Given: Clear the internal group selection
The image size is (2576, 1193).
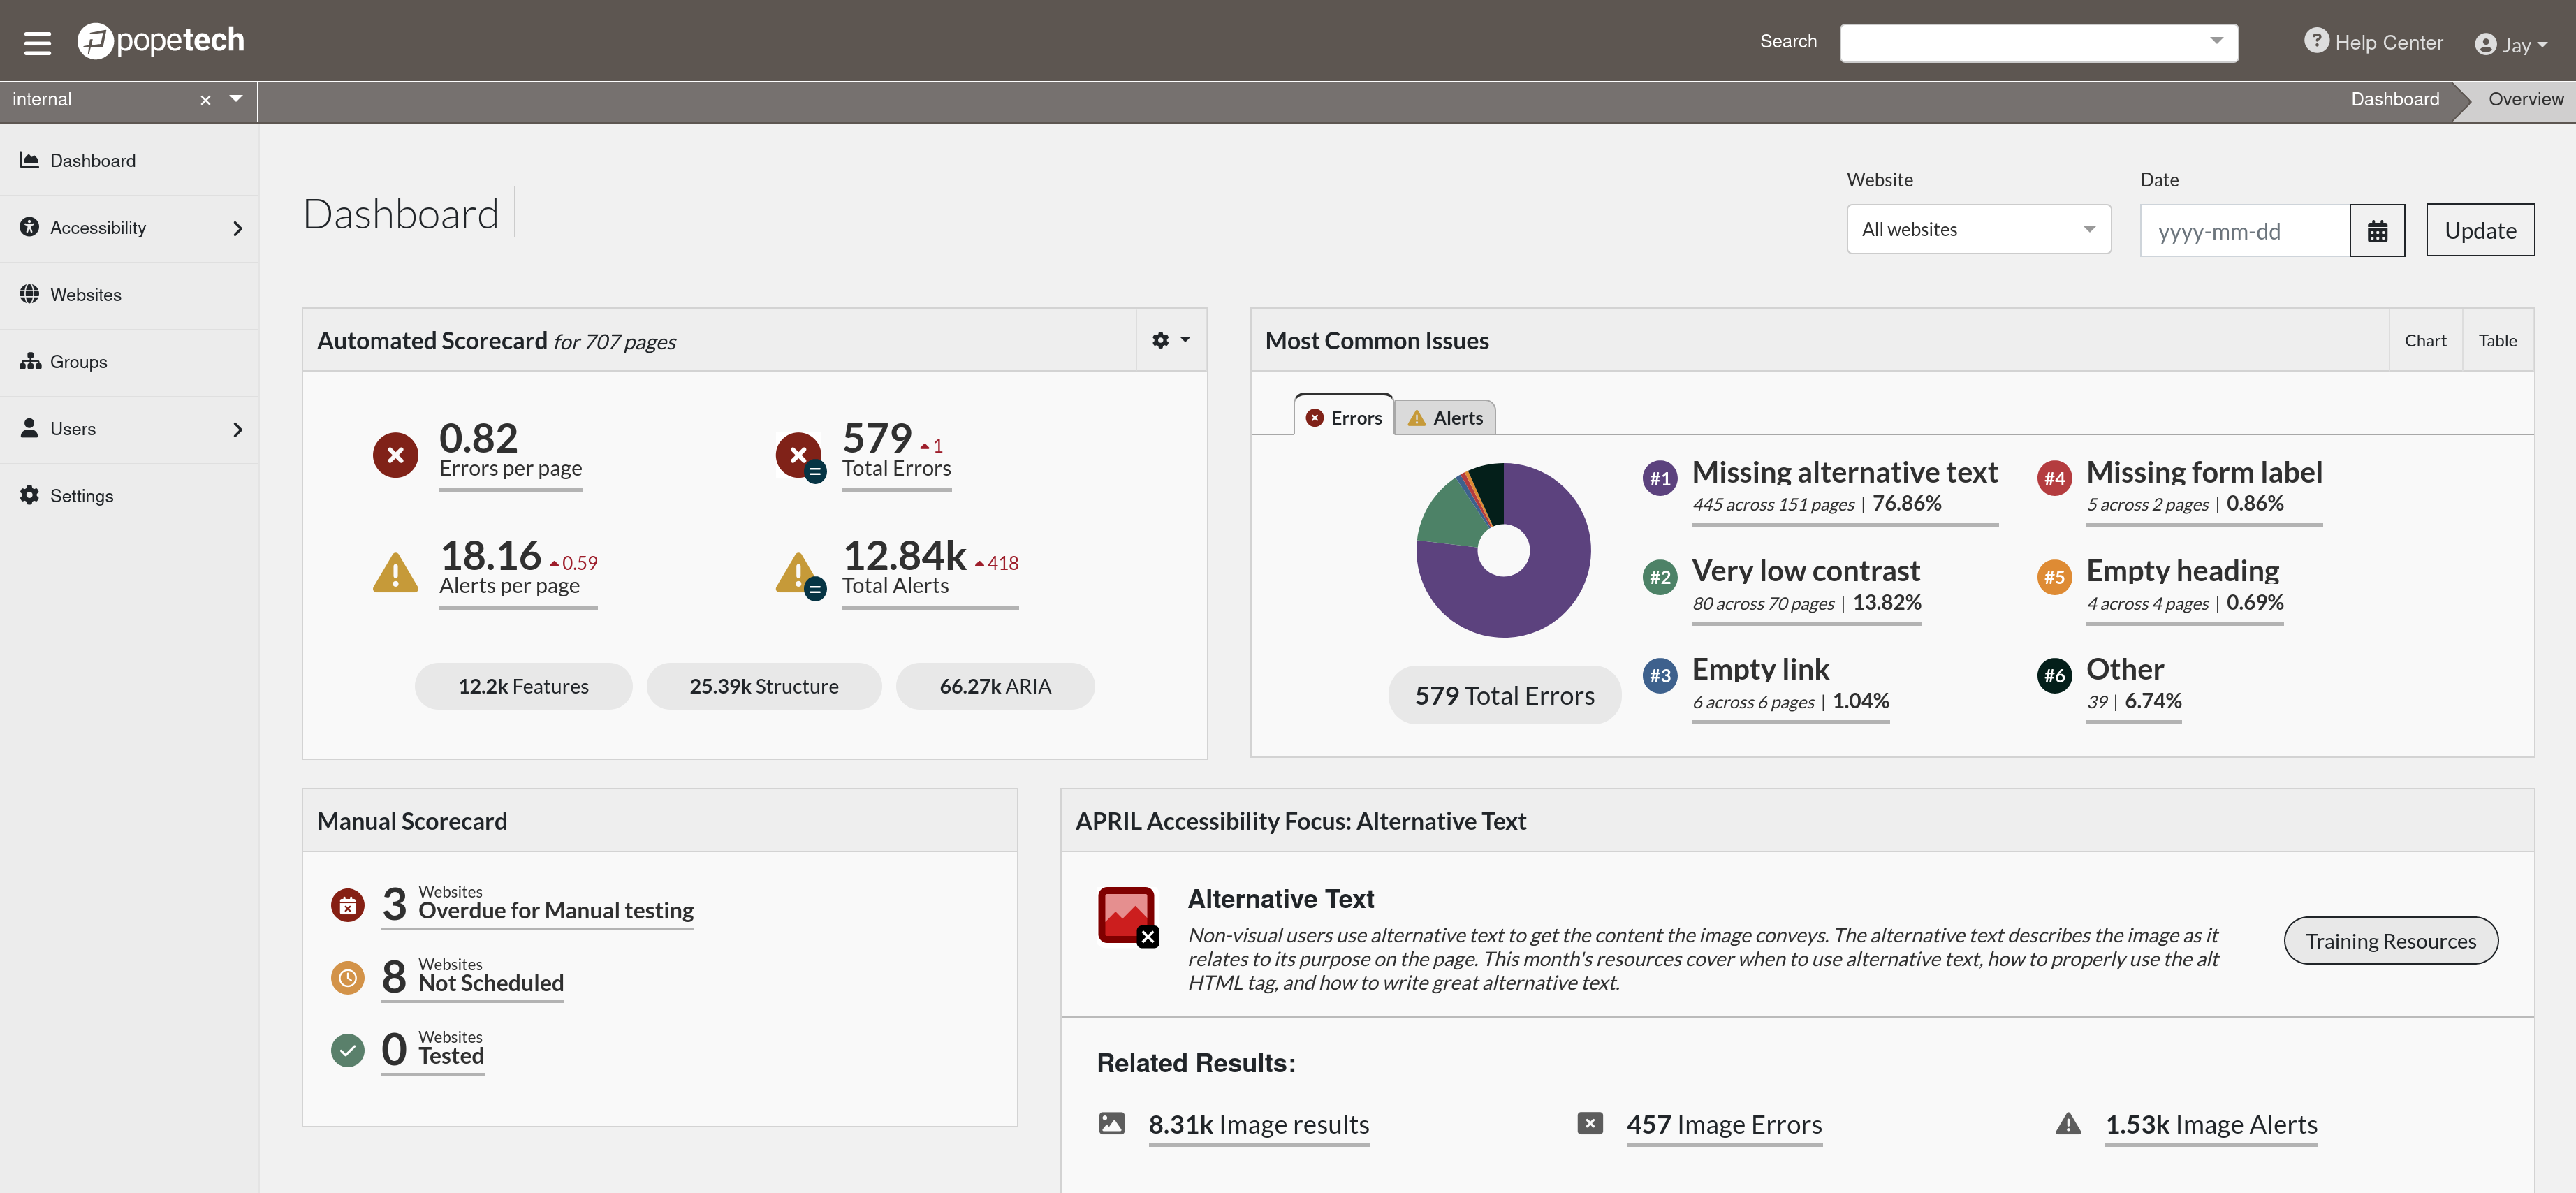Looking at the screenshot, I should (205, 100).
